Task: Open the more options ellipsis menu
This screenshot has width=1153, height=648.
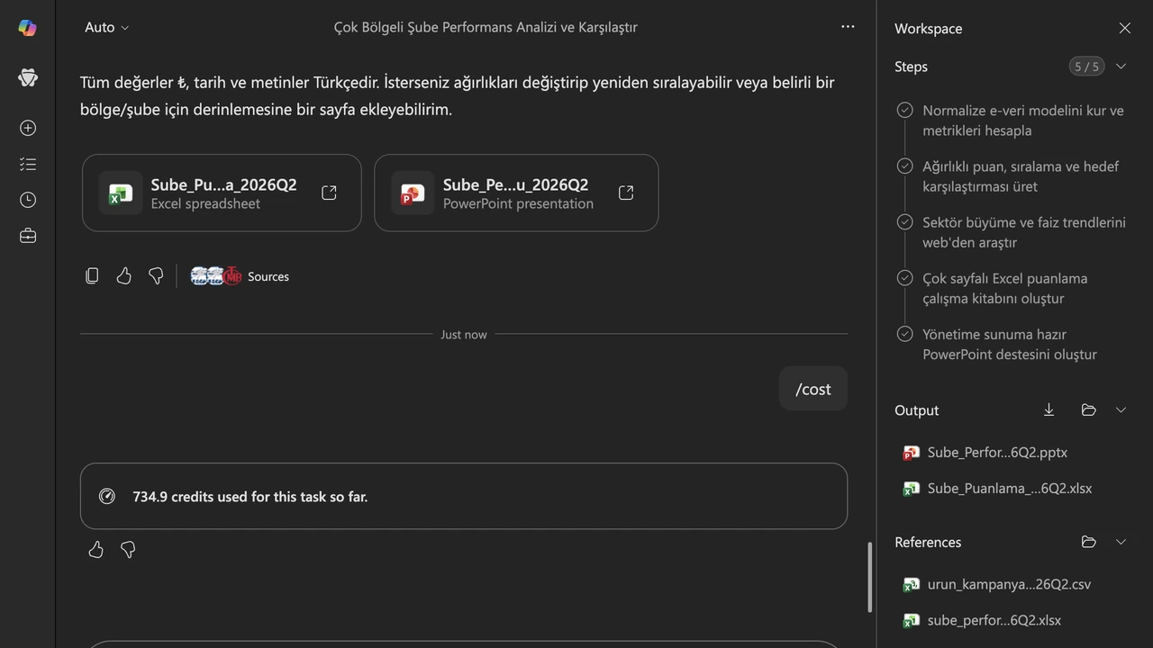Action: 848,27
